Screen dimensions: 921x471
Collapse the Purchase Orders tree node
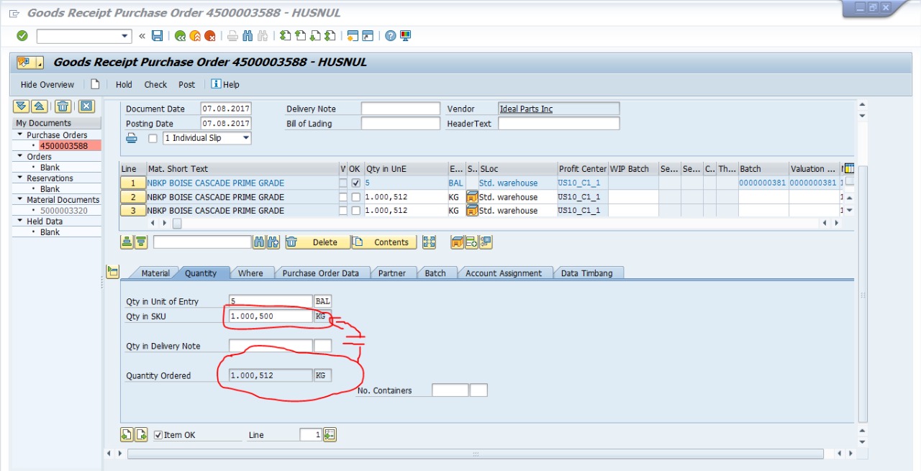pos(20,135)
